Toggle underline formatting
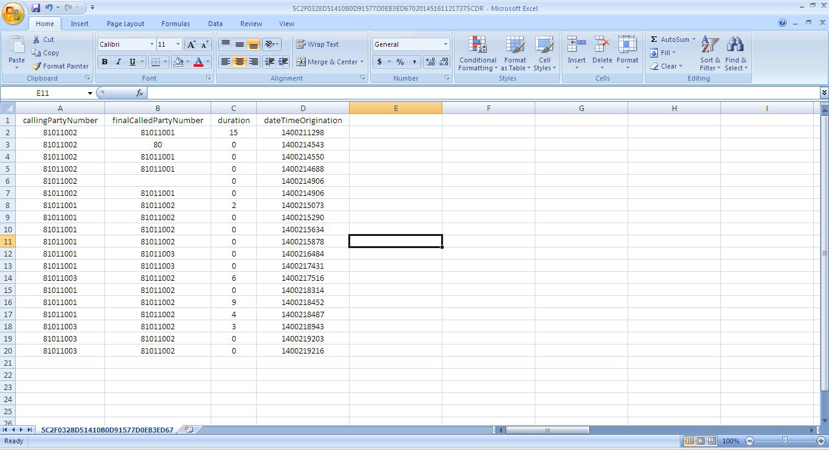 point(132,62)
